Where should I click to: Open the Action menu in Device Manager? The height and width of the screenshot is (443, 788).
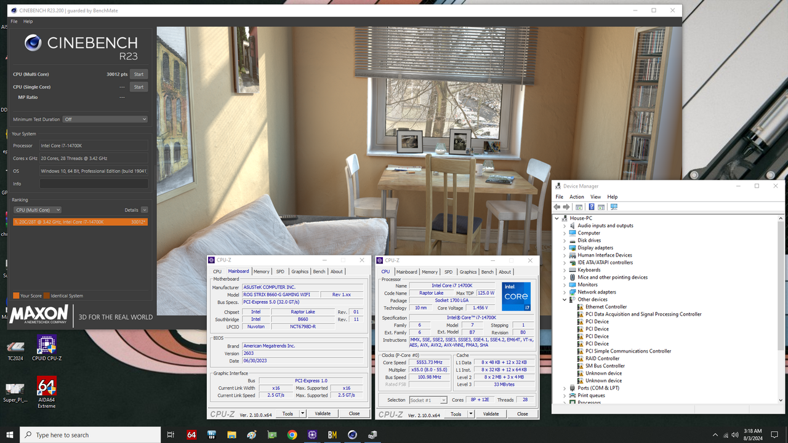pos(576,196)
